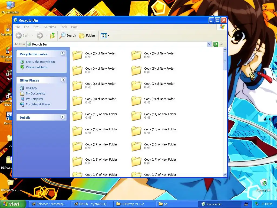Select Copy (8) of New Folder icon
This screenshot has width=277, height=208.
click(x=77, y=101)
